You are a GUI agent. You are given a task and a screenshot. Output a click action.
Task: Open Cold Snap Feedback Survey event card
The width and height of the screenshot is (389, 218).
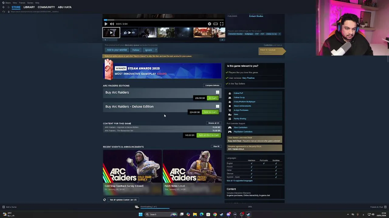pyautogui.click(x=132, y=172)
